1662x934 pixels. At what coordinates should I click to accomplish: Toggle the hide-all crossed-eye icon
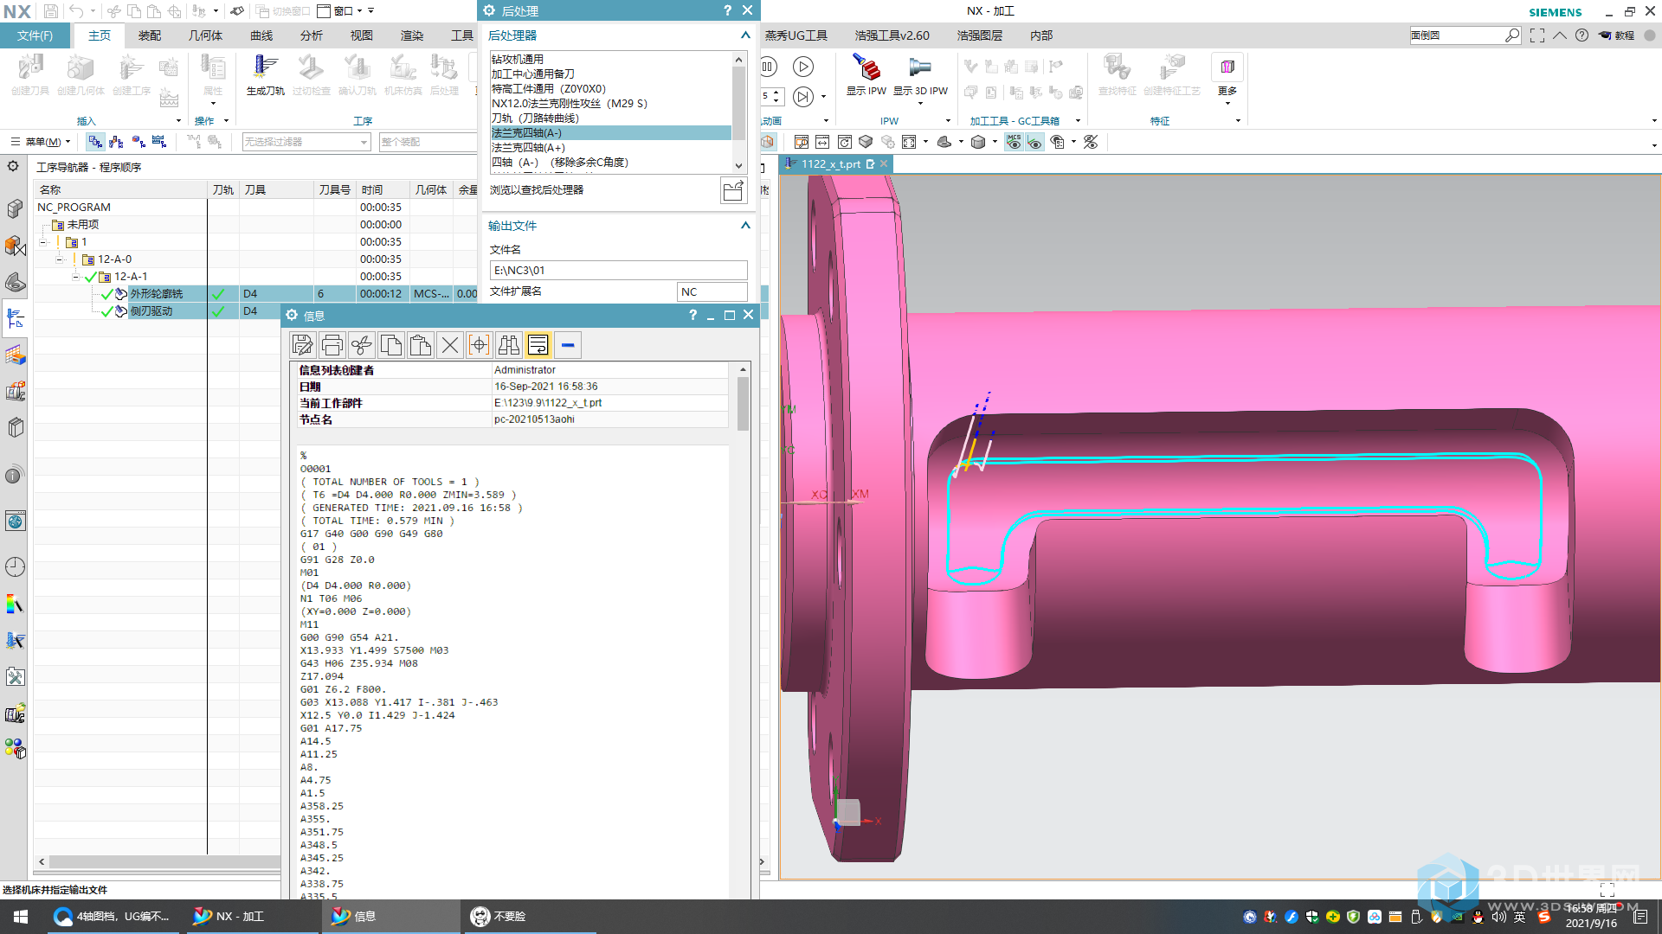1091,142
